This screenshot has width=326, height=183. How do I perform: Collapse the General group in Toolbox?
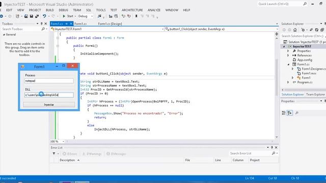(4, 35)
